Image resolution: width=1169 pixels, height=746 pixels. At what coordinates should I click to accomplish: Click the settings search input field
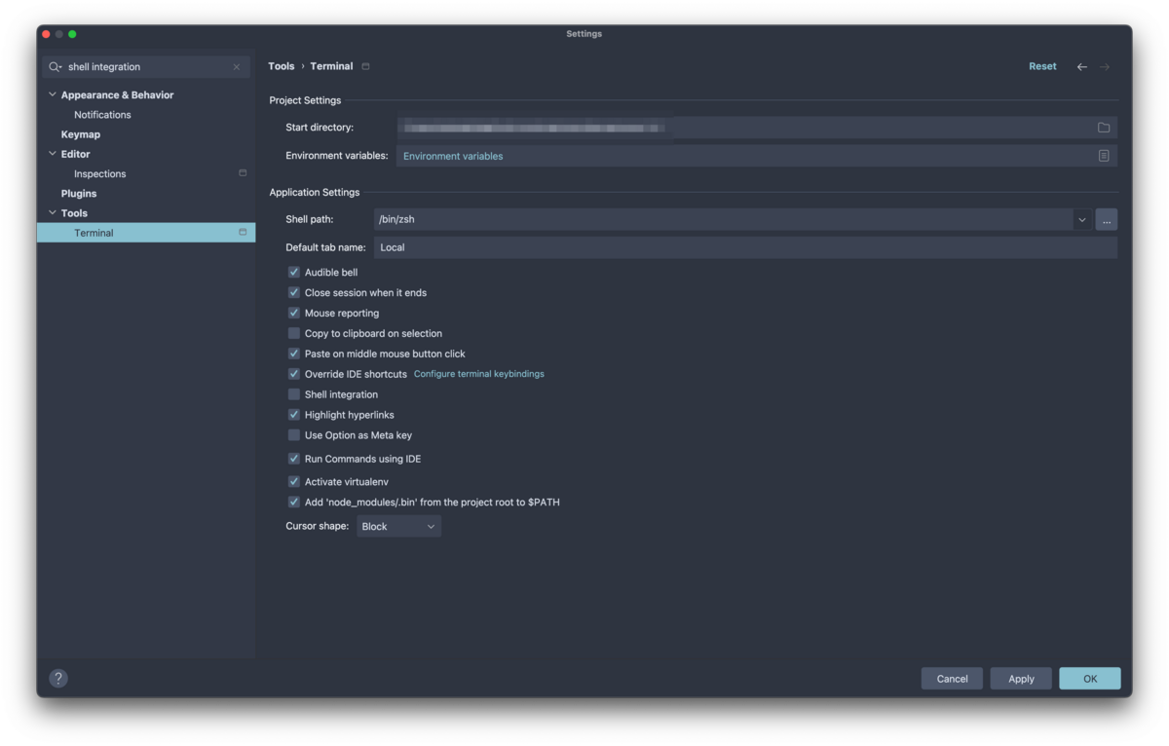pos(146,67)
